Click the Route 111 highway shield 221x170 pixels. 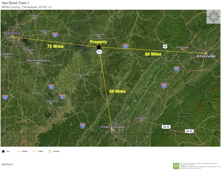99,52
